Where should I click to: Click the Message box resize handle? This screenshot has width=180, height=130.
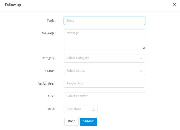tap(144, 48)
